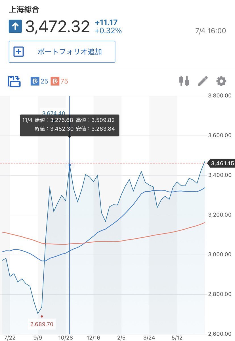Click the 3,674.40 high price label

pos(53,113)
